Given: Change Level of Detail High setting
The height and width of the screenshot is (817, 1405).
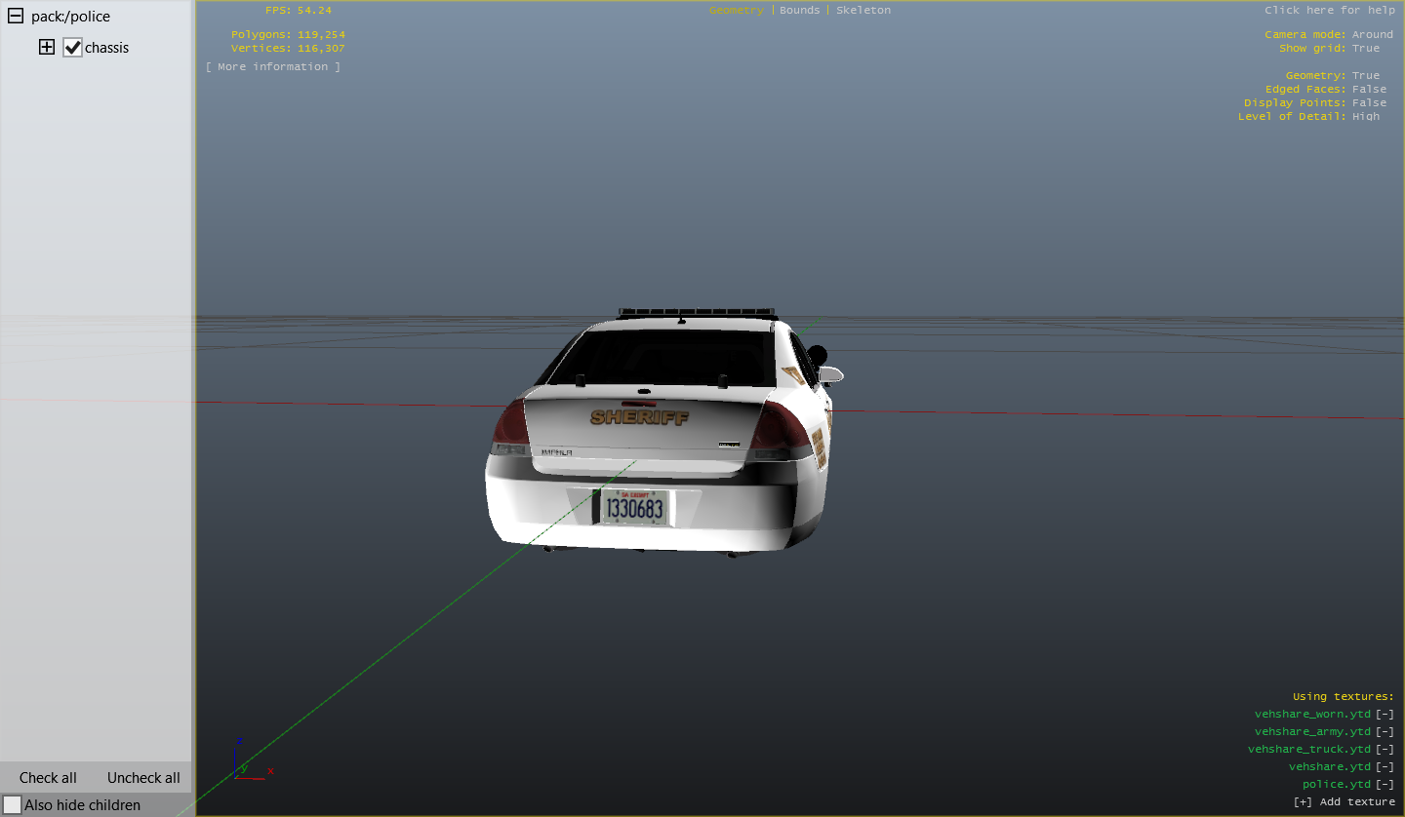Looking at the screenshot, I should click(1365, 116).
